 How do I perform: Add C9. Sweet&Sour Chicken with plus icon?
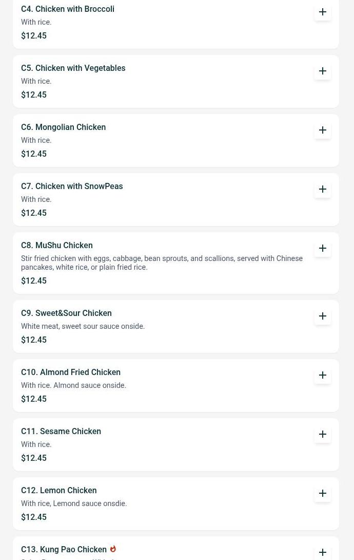322,316
